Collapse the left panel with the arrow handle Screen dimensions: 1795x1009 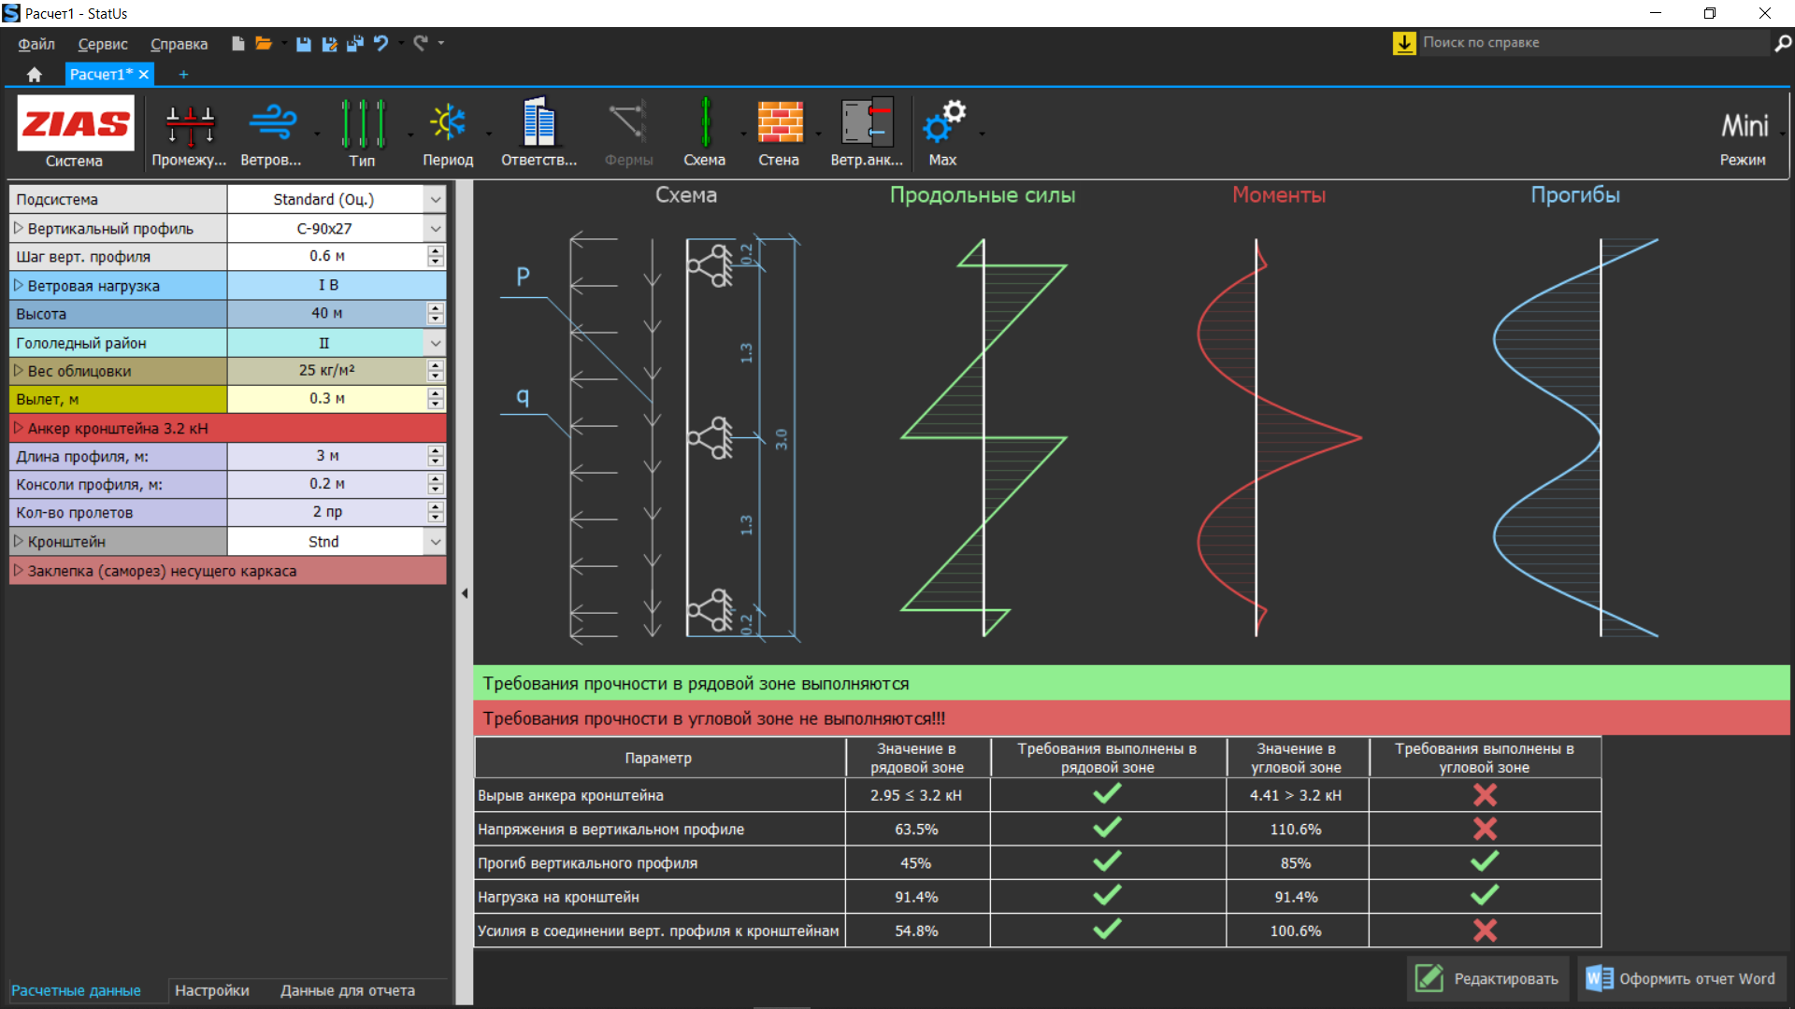click(x=465, y=593)
